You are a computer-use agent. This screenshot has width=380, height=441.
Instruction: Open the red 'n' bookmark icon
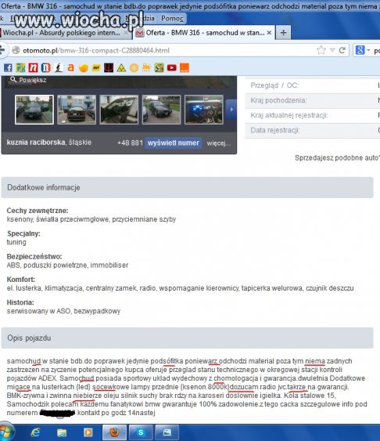tap(33, 68)
